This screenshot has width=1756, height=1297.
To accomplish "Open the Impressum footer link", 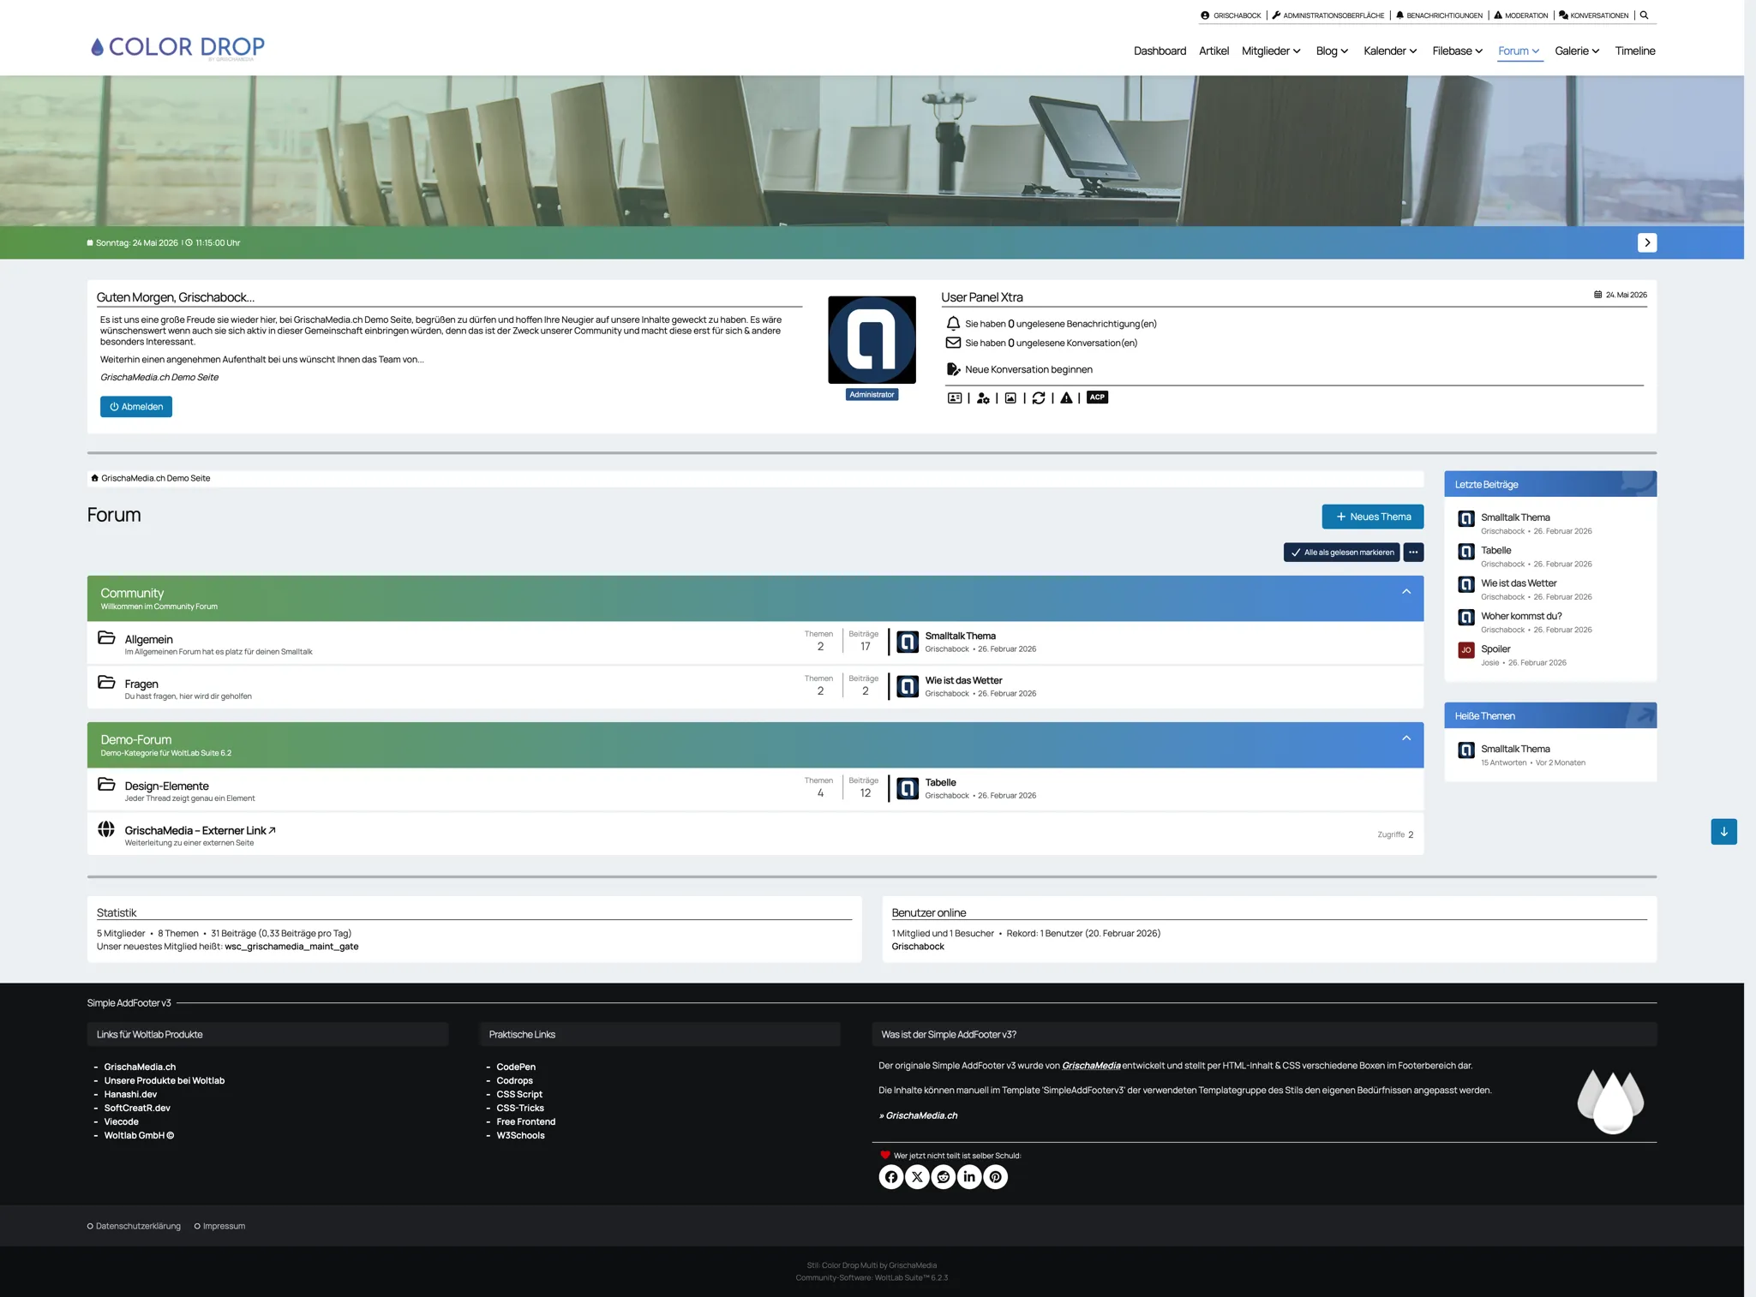I will pos(224,1226).
